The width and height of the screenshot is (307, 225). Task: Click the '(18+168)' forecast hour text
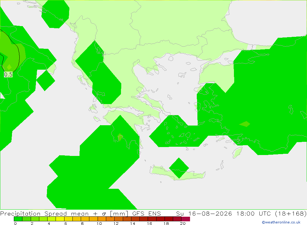pos(291,213)
